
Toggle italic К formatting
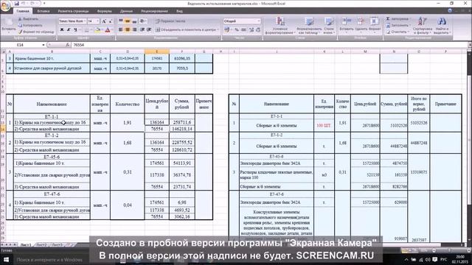(69, 29)
